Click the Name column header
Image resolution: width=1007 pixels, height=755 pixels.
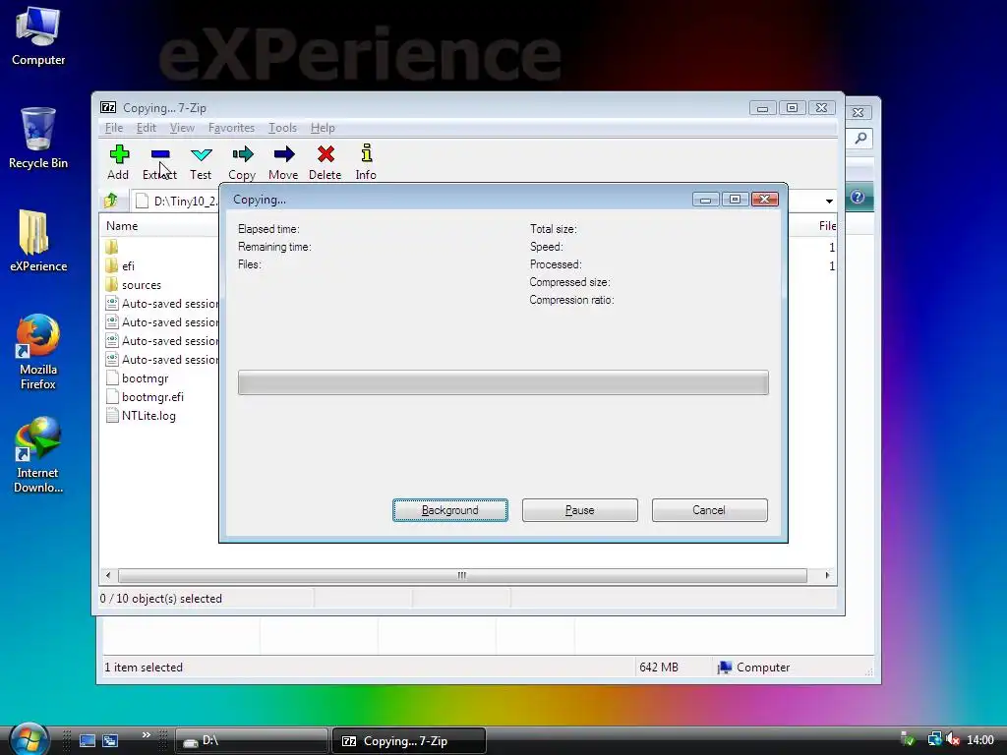(122, 226)
